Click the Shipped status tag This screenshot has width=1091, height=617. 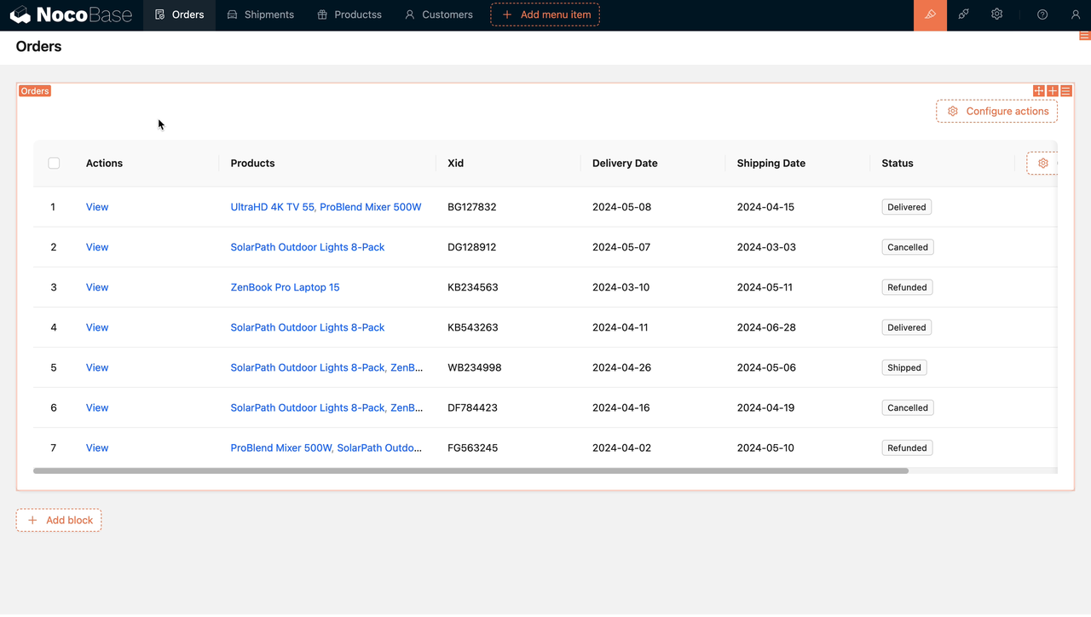pos(904,367)
